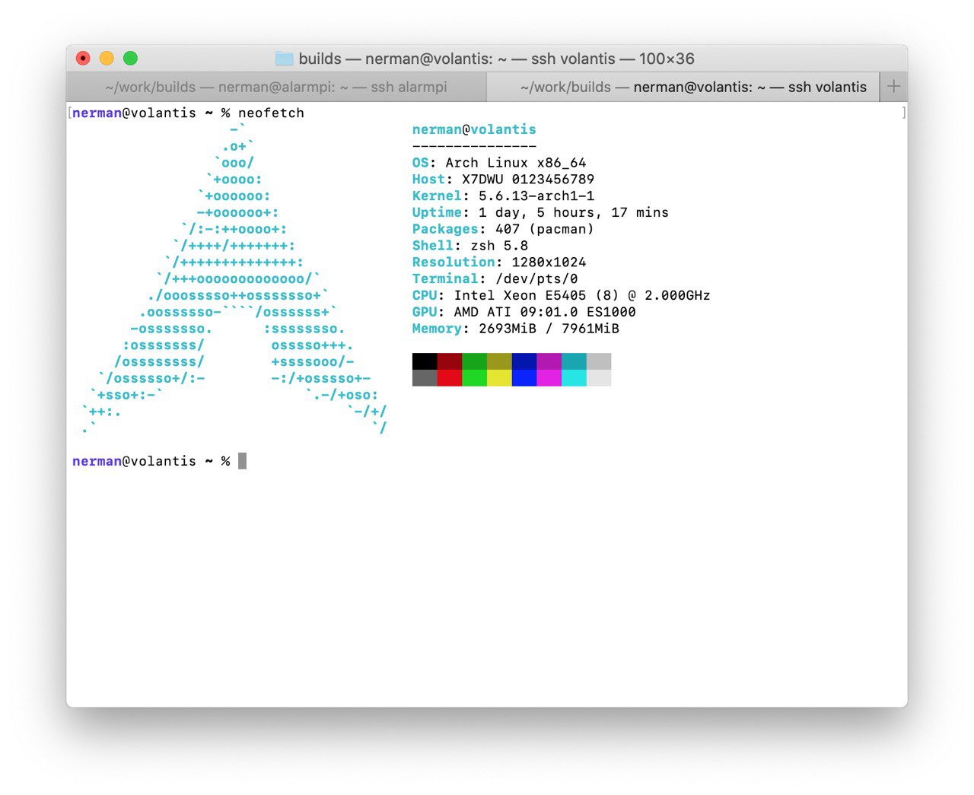Click the teal block in top palette row

[x=574, y=361]
